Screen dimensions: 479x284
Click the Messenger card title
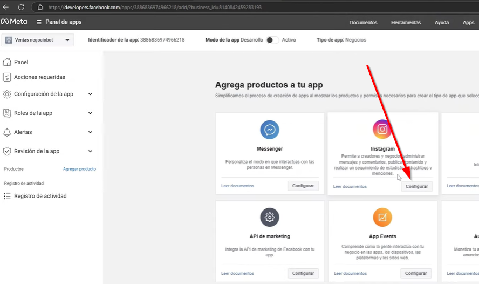[x=270, y=149]
